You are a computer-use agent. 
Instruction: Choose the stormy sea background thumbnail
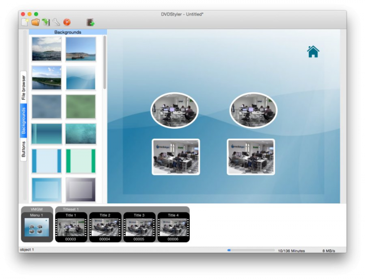pyautogui.click(x=47, y=49)
